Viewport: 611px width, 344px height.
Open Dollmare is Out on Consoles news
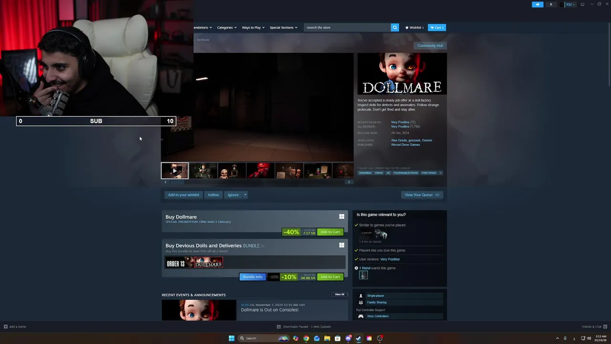coord(270,310)
